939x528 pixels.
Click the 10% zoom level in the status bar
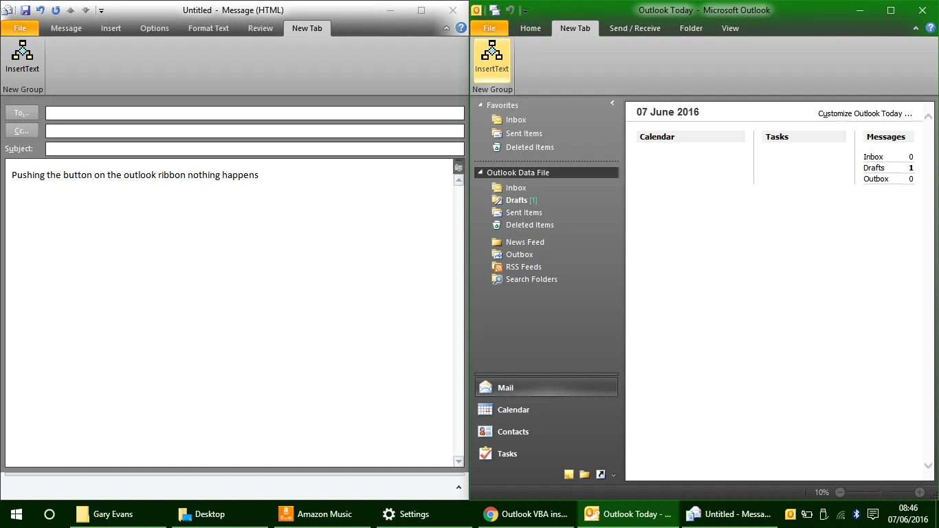(821, 492)
